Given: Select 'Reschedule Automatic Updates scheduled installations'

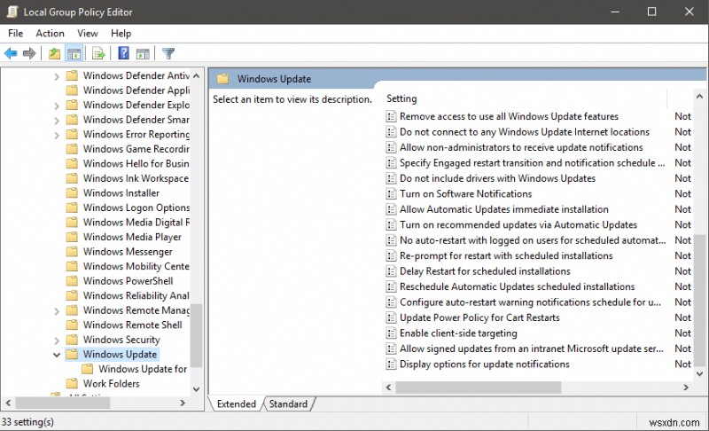Looking at the screenshot, I should pos(517,286).
